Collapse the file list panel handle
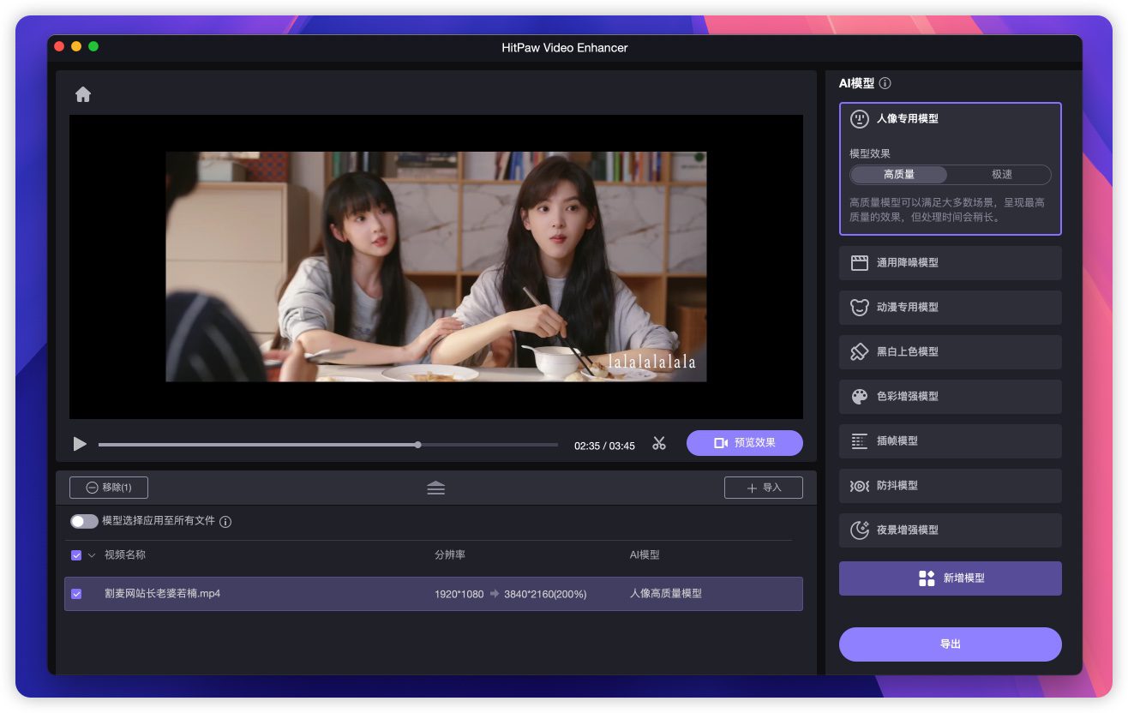This screenshot has width=1128, height=713. 435,488
